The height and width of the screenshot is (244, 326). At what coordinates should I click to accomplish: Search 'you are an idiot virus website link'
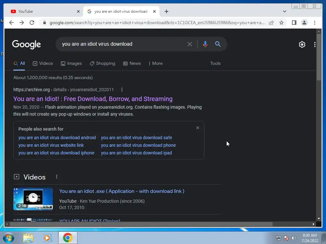[51, 145]
